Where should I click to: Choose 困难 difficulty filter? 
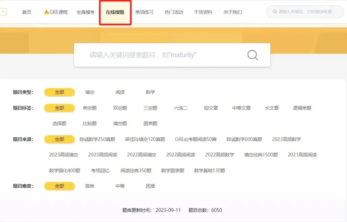tap(150, 186)
